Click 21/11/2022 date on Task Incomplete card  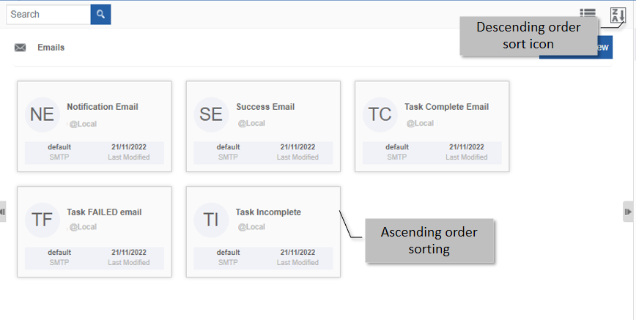(297, 253)
